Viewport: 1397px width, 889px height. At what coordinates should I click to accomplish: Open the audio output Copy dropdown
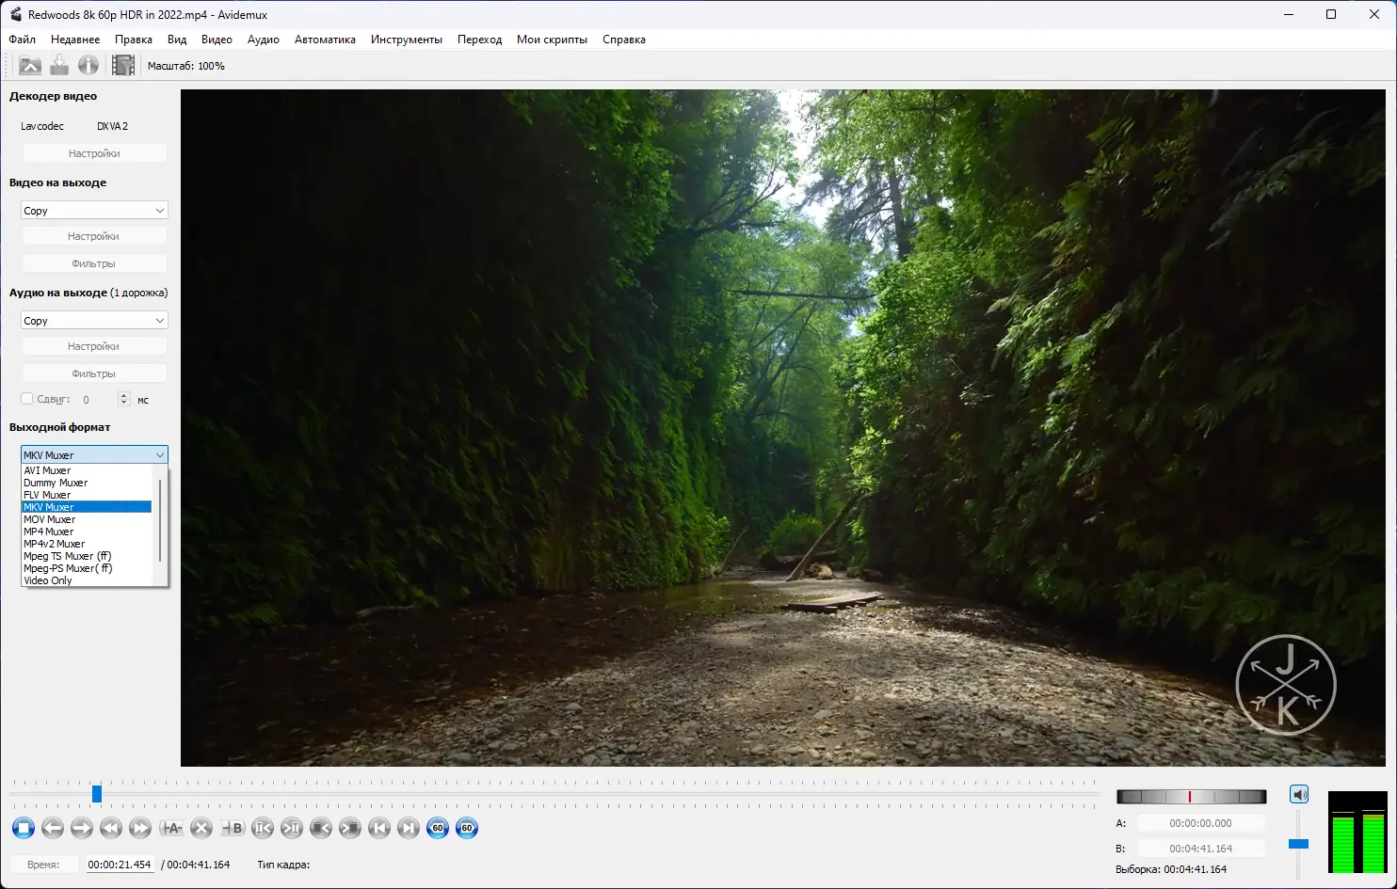[x=94, y=321]
